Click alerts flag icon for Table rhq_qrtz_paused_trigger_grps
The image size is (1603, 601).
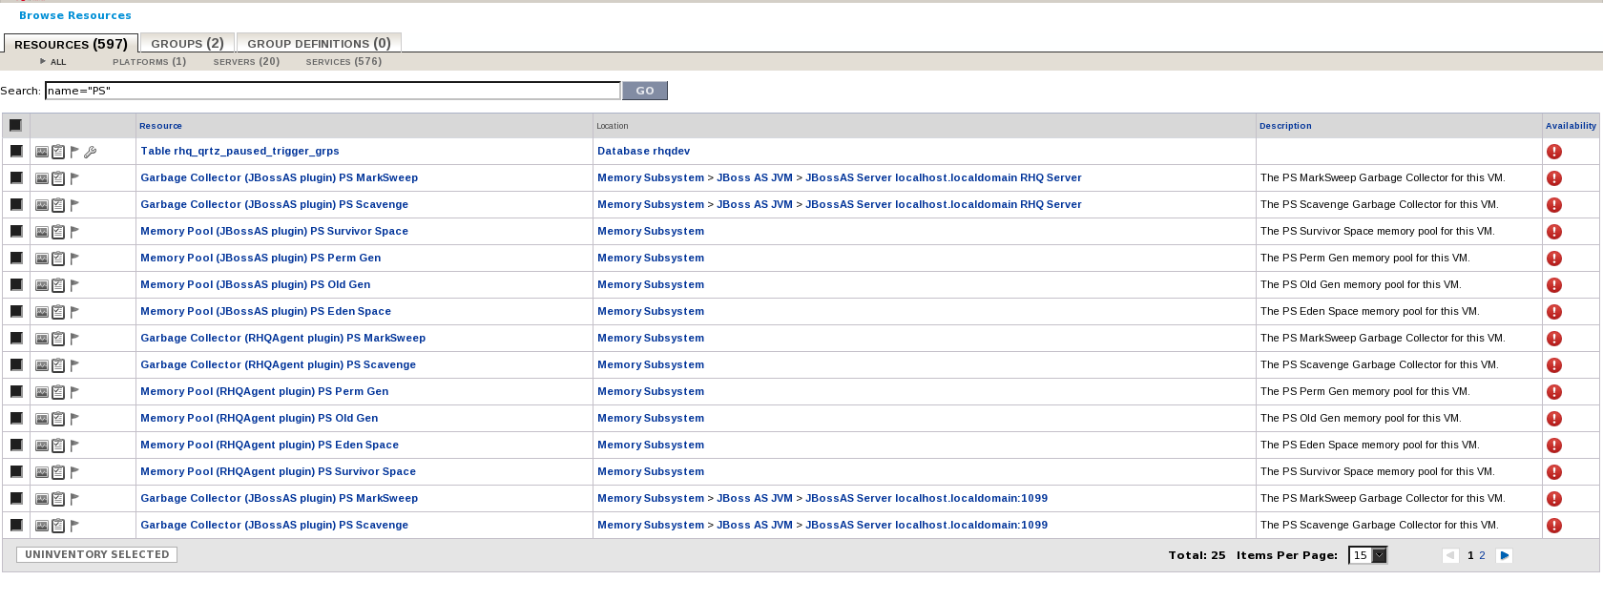74,152
